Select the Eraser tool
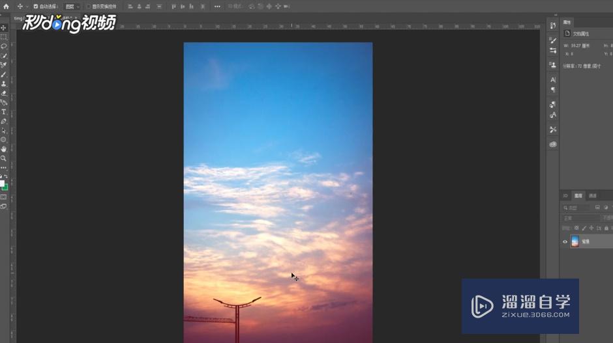613x343 pixels. point(3,93)
